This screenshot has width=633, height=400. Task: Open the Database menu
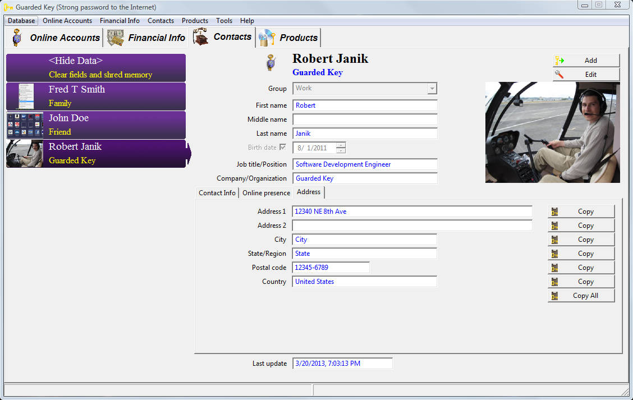tap(21, 21)
